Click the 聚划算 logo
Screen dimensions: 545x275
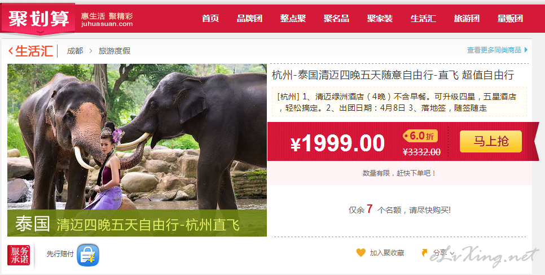tap(38, 19)
